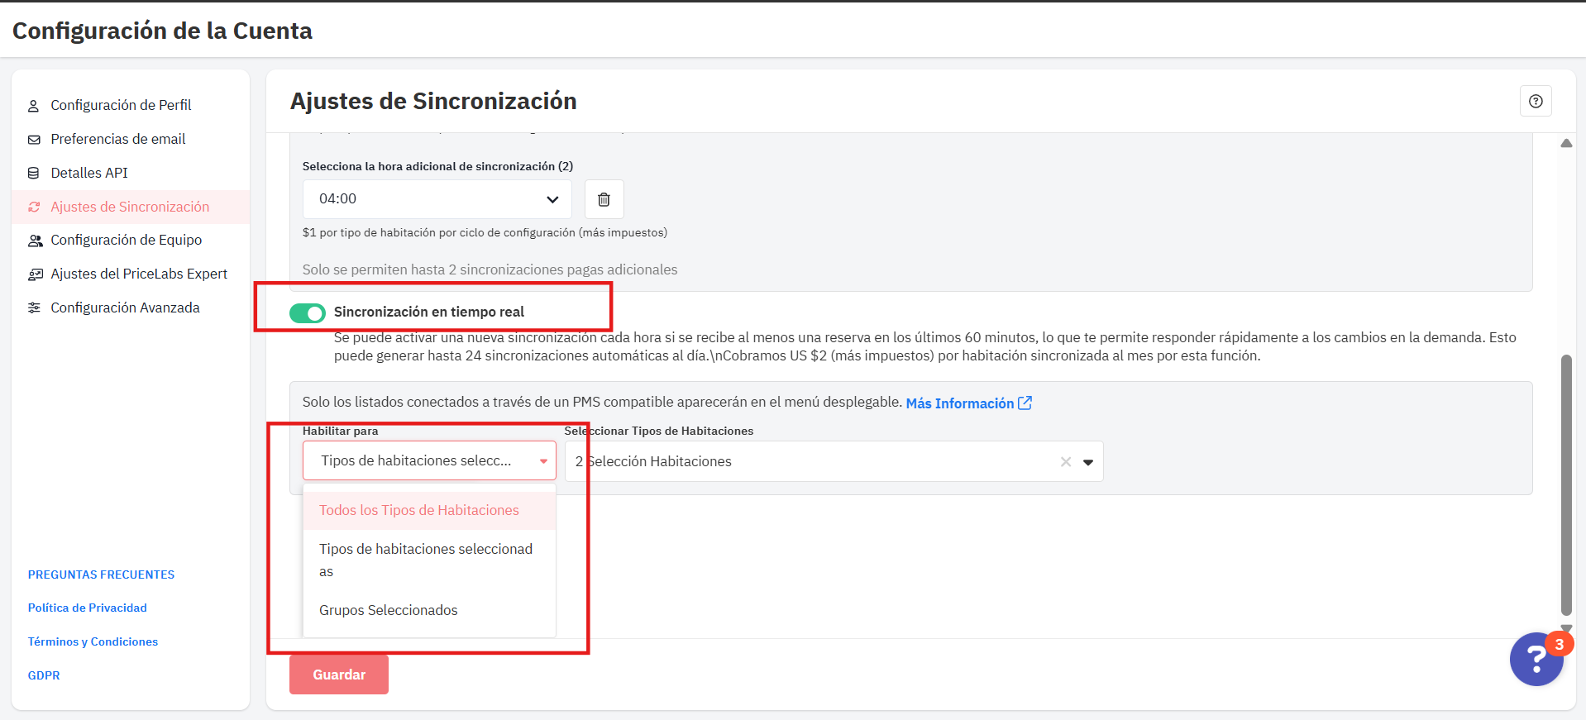Click the trash icon beside 04:00 sync time
Screen dimensions: 1586x720
click(x=604, y=199)
